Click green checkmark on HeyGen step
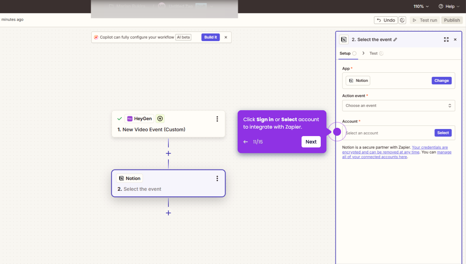Screen dimensions: 466x264 click(x=120, y=119)
